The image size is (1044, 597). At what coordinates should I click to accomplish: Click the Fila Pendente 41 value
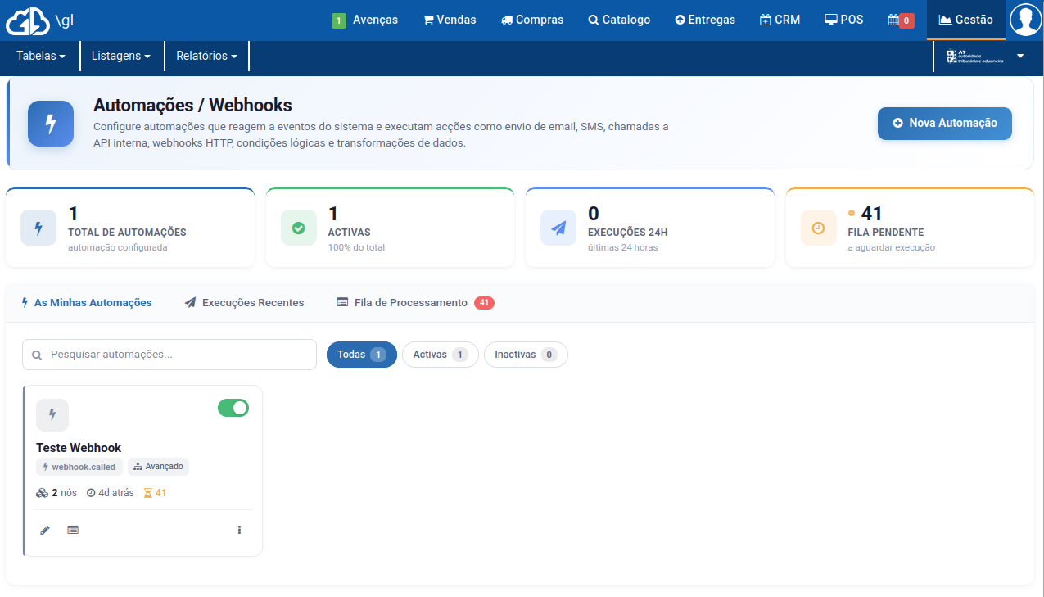(871, 214)
